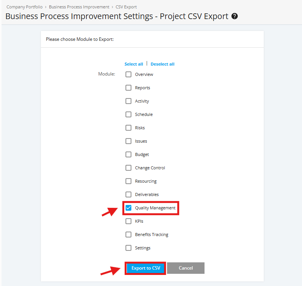Check the Settings module box
Image resolution: width=302 pixels, height=286 pixels.
(128, 248)
